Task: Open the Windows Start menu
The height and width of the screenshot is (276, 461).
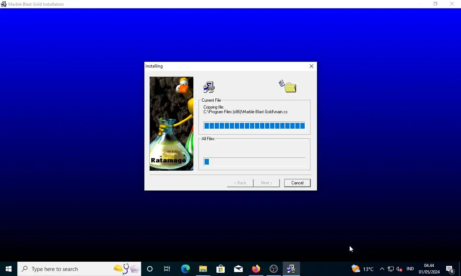Action: click(9, 269)
